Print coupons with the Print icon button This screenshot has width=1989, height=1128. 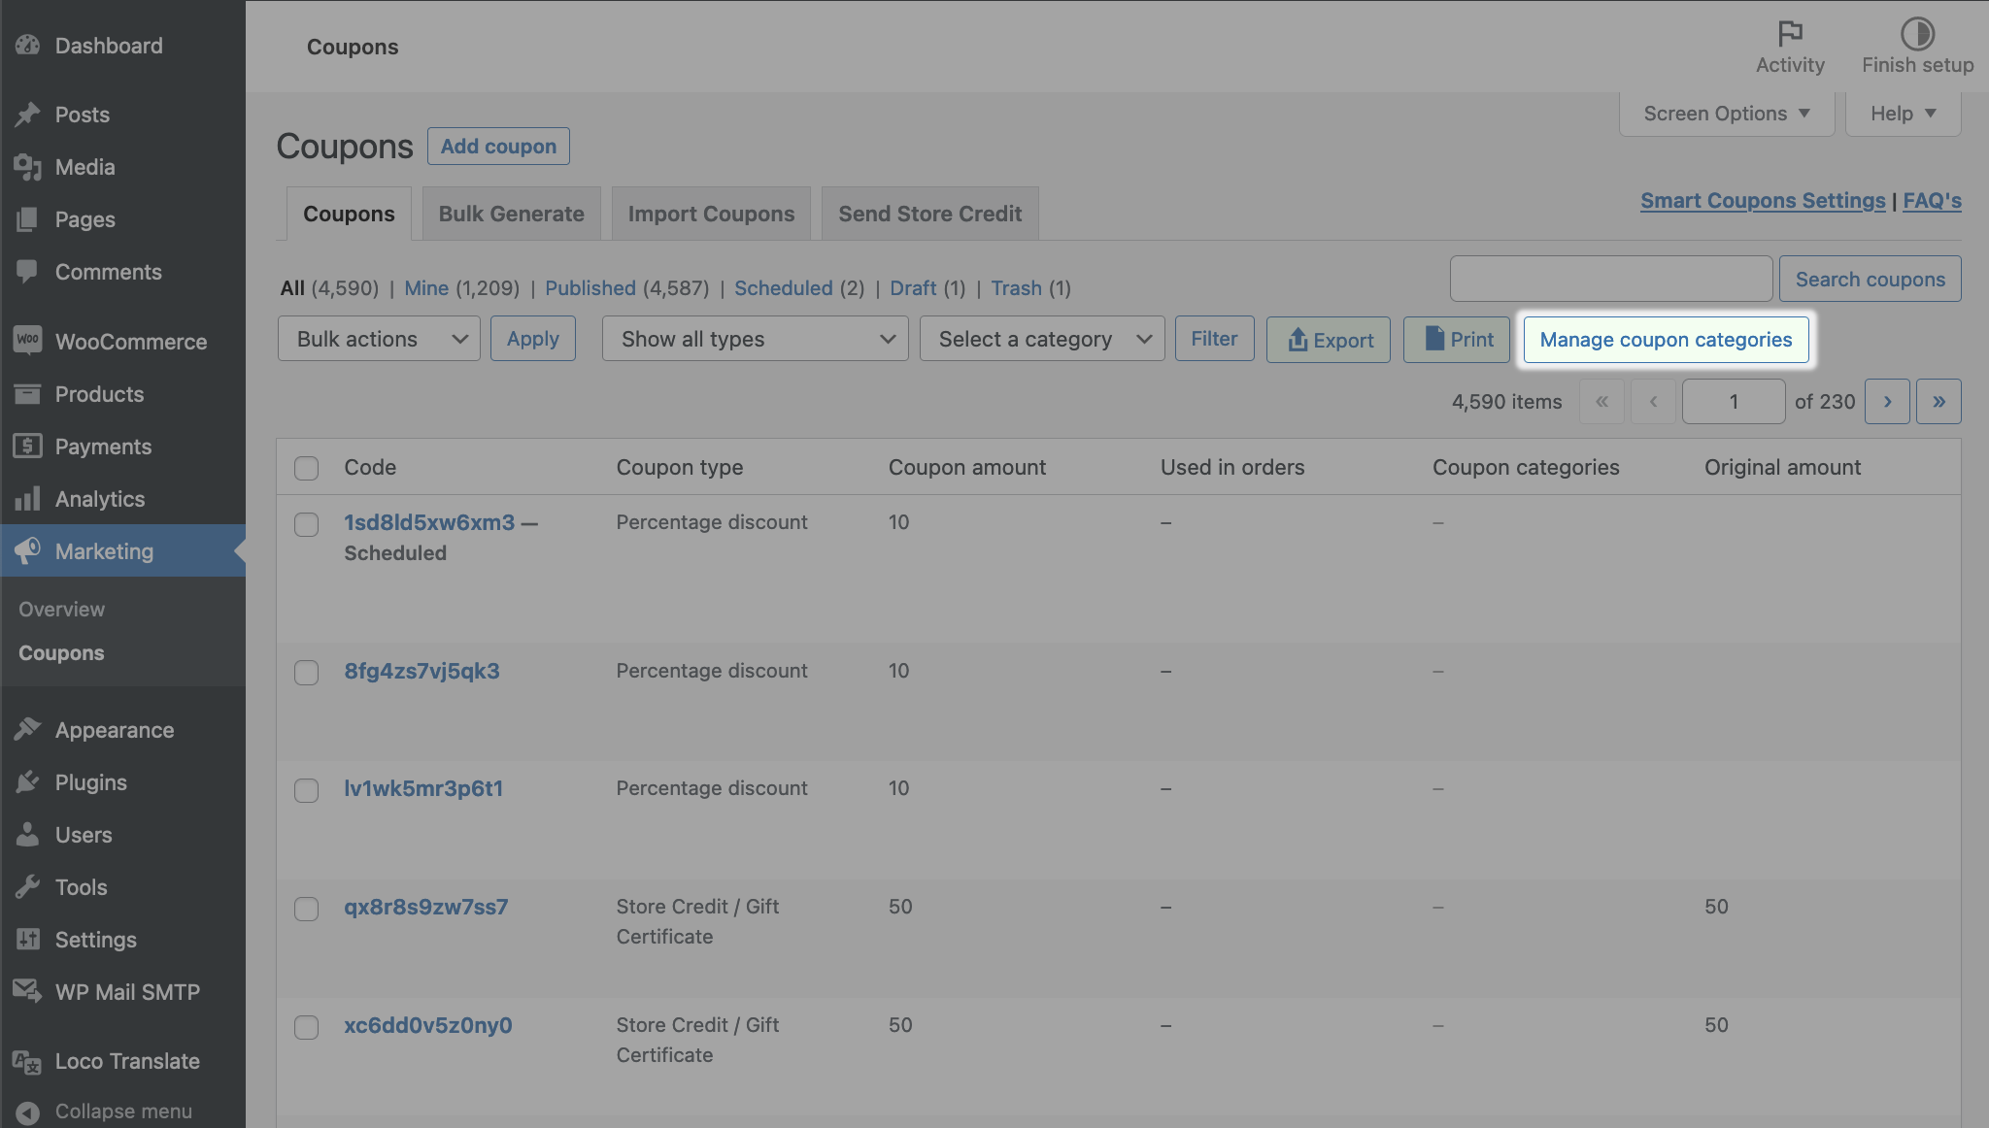pos(1457,339)
